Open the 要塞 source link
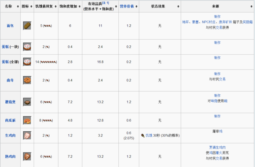 [195, 22]
